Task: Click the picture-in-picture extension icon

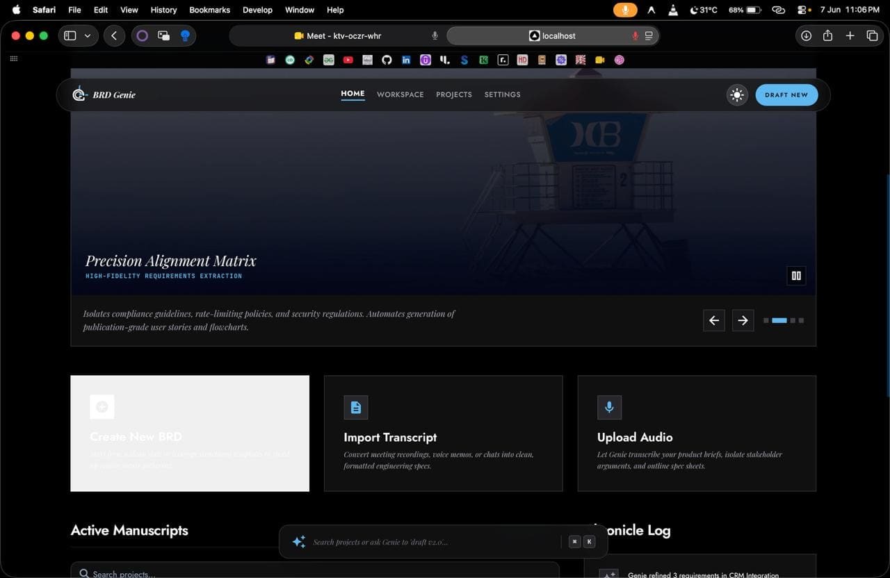Action: pyautogui.click(x=163, y=35)
